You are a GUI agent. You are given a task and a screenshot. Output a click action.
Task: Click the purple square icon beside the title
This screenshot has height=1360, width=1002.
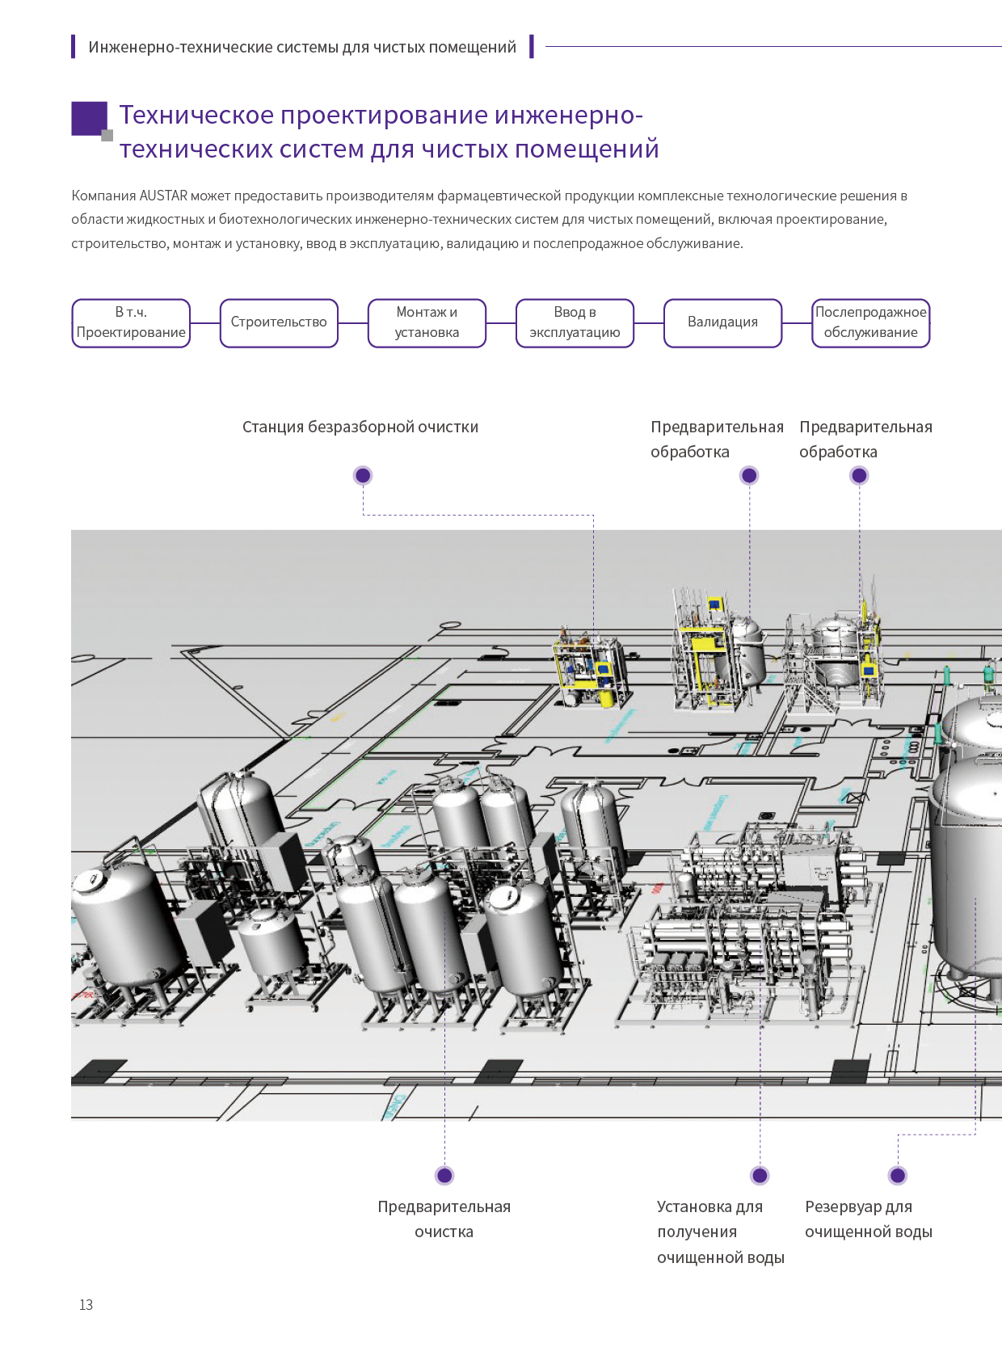91,120
